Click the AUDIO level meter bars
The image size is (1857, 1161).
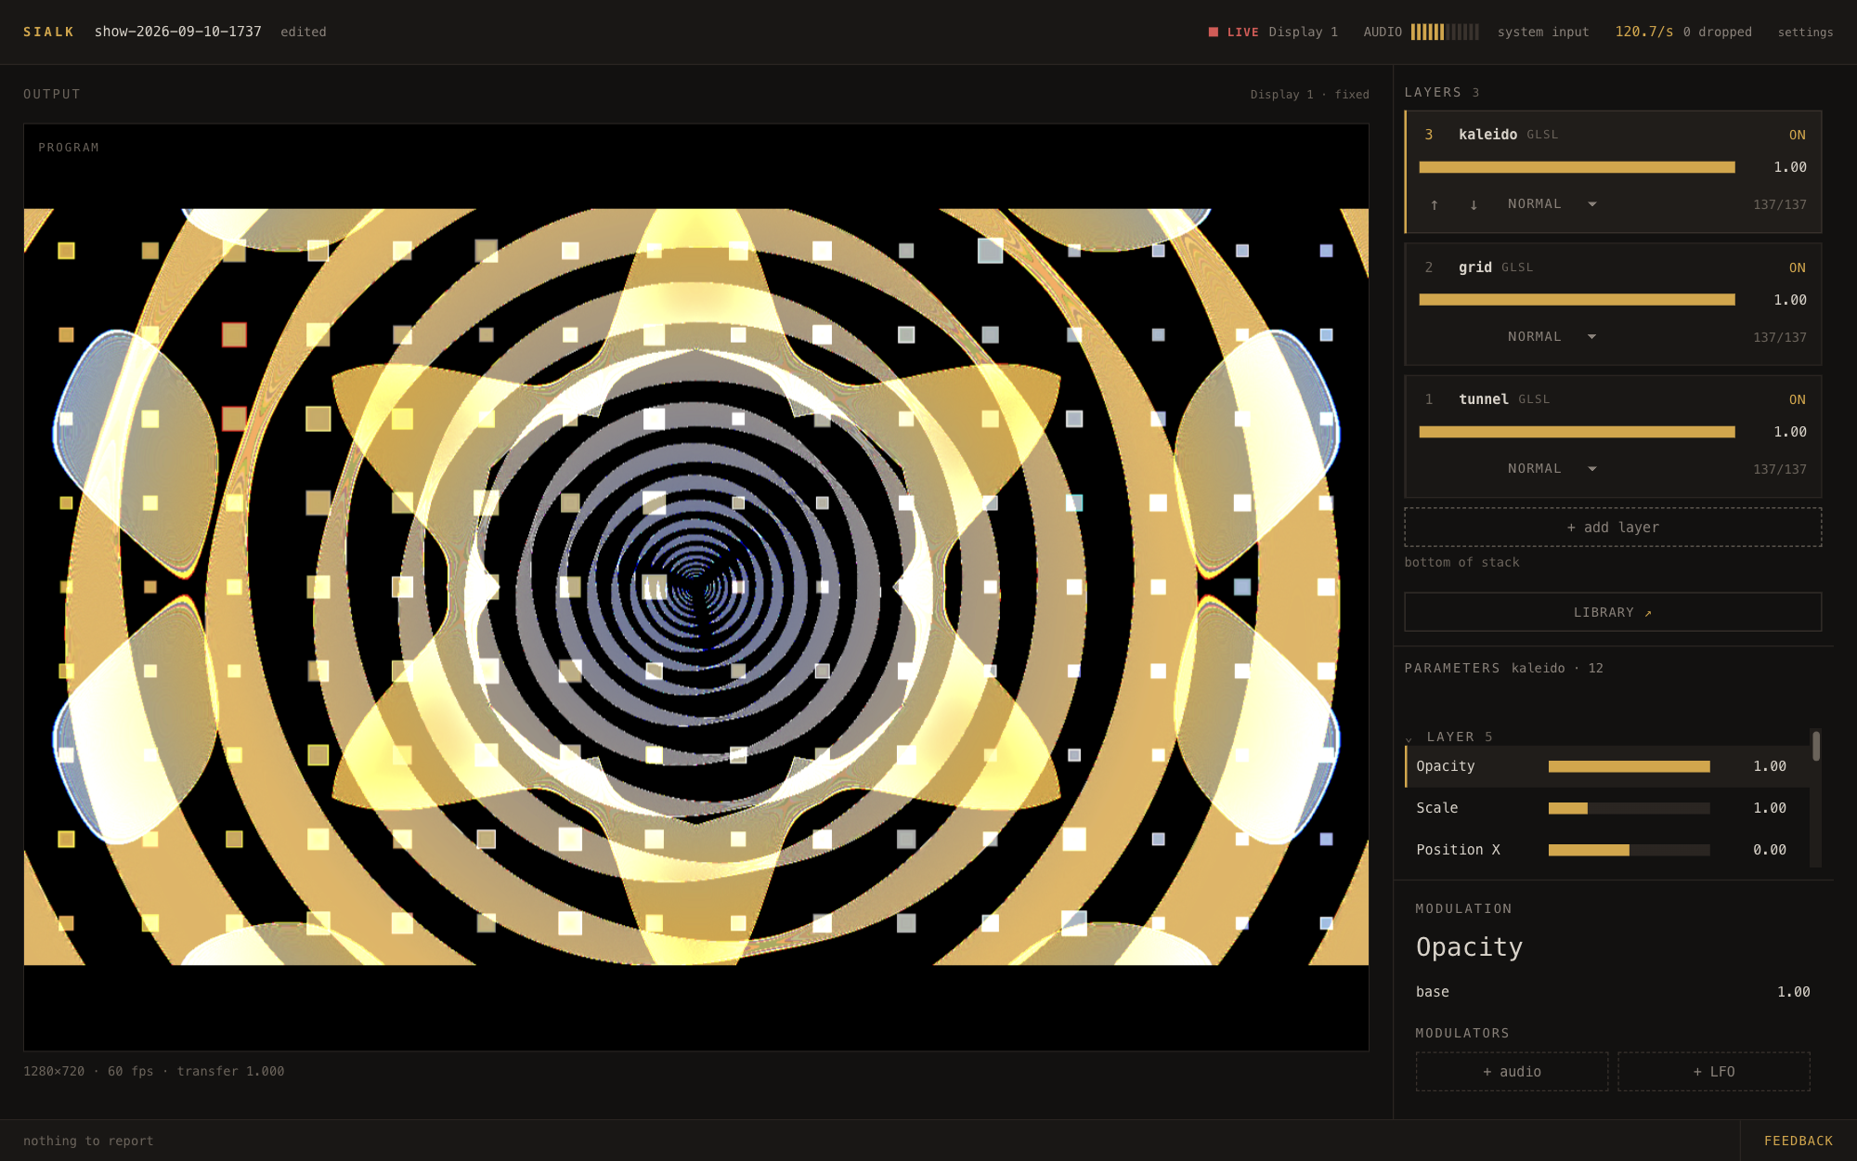(1445, 32)
